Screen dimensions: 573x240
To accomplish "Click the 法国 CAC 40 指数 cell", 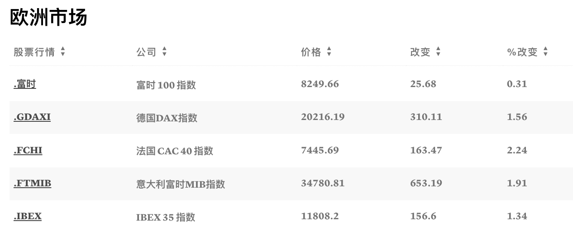I will click(175, 151).
